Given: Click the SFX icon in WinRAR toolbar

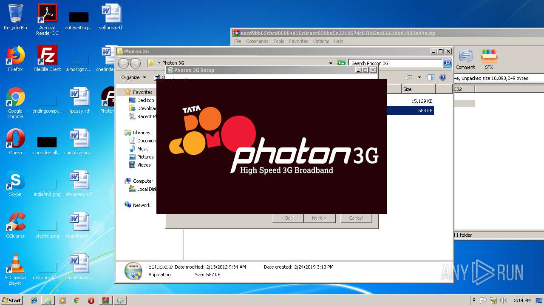Looking at the screenshot, I should [x=489, y=59].
